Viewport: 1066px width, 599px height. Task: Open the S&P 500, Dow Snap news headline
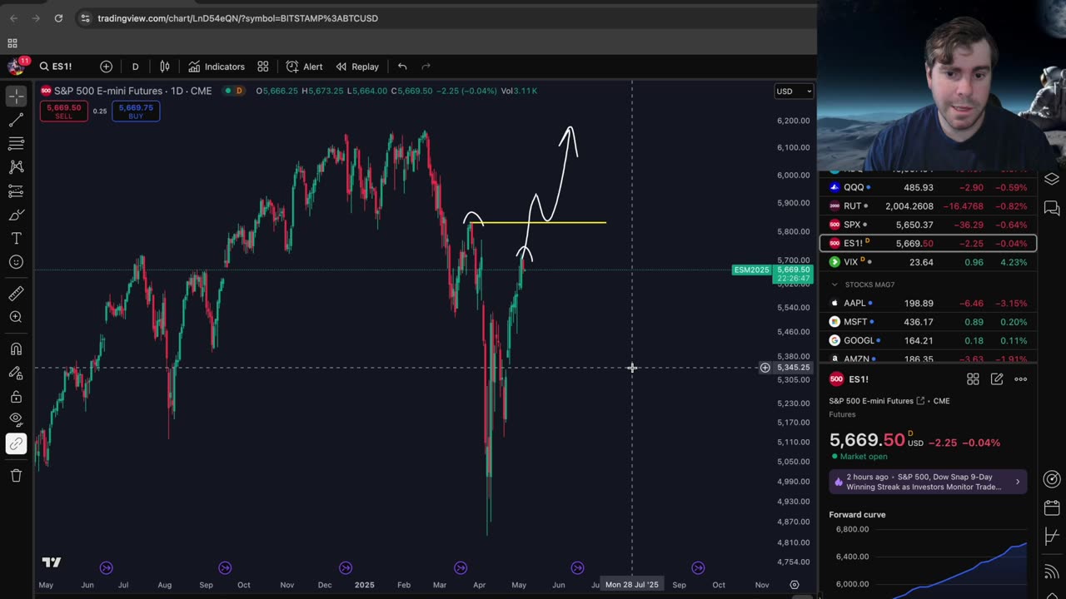(928, 482)
